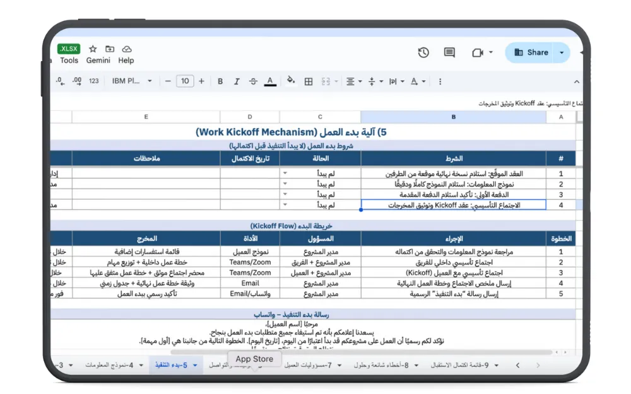Open version history clock icon
This screenshot has height=394, width=631.
pyautogui.click(x=423, y=52)
